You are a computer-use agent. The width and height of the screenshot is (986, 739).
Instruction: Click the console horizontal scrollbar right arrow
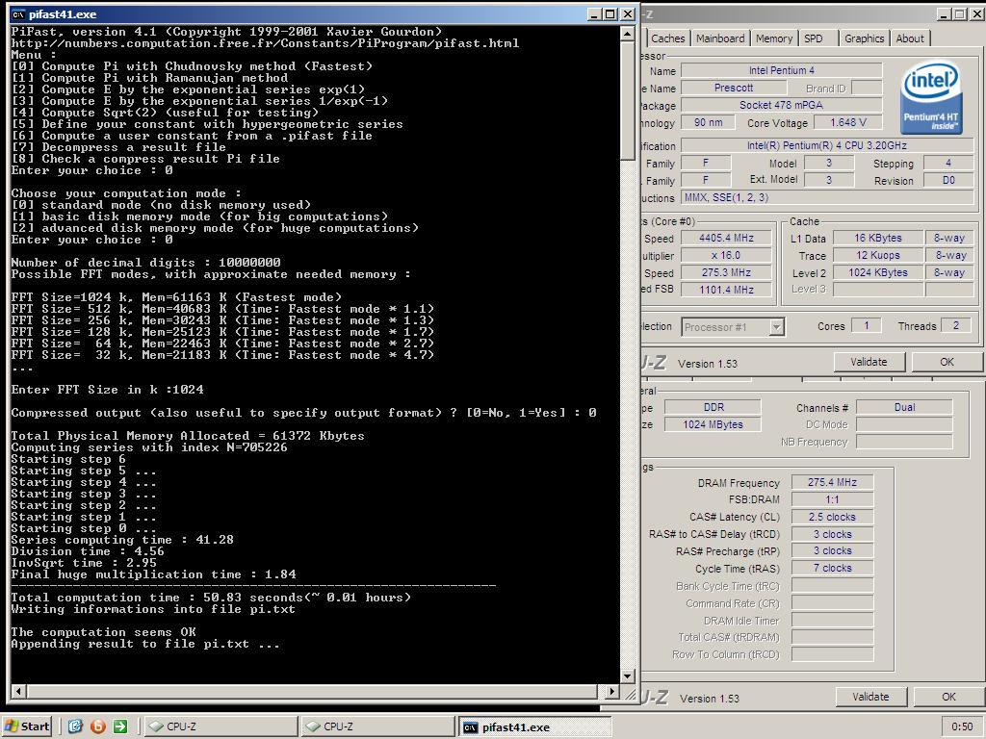611,691
